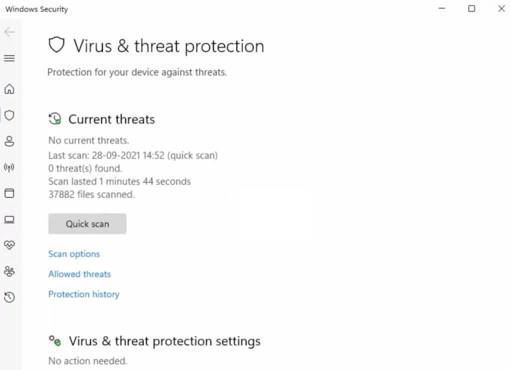Open Protection history clock sidebar icon

[9, 298]
